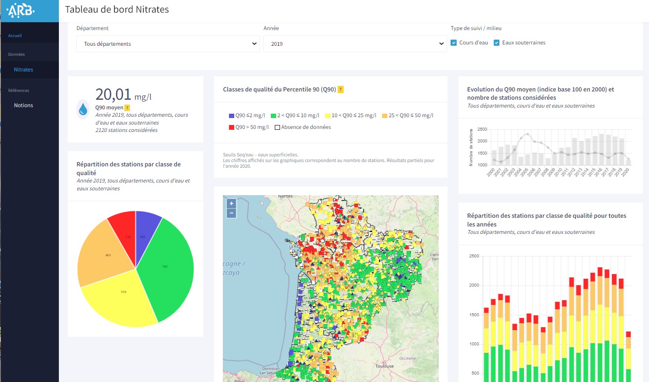Click the blue water drop icon

[83, 109]
